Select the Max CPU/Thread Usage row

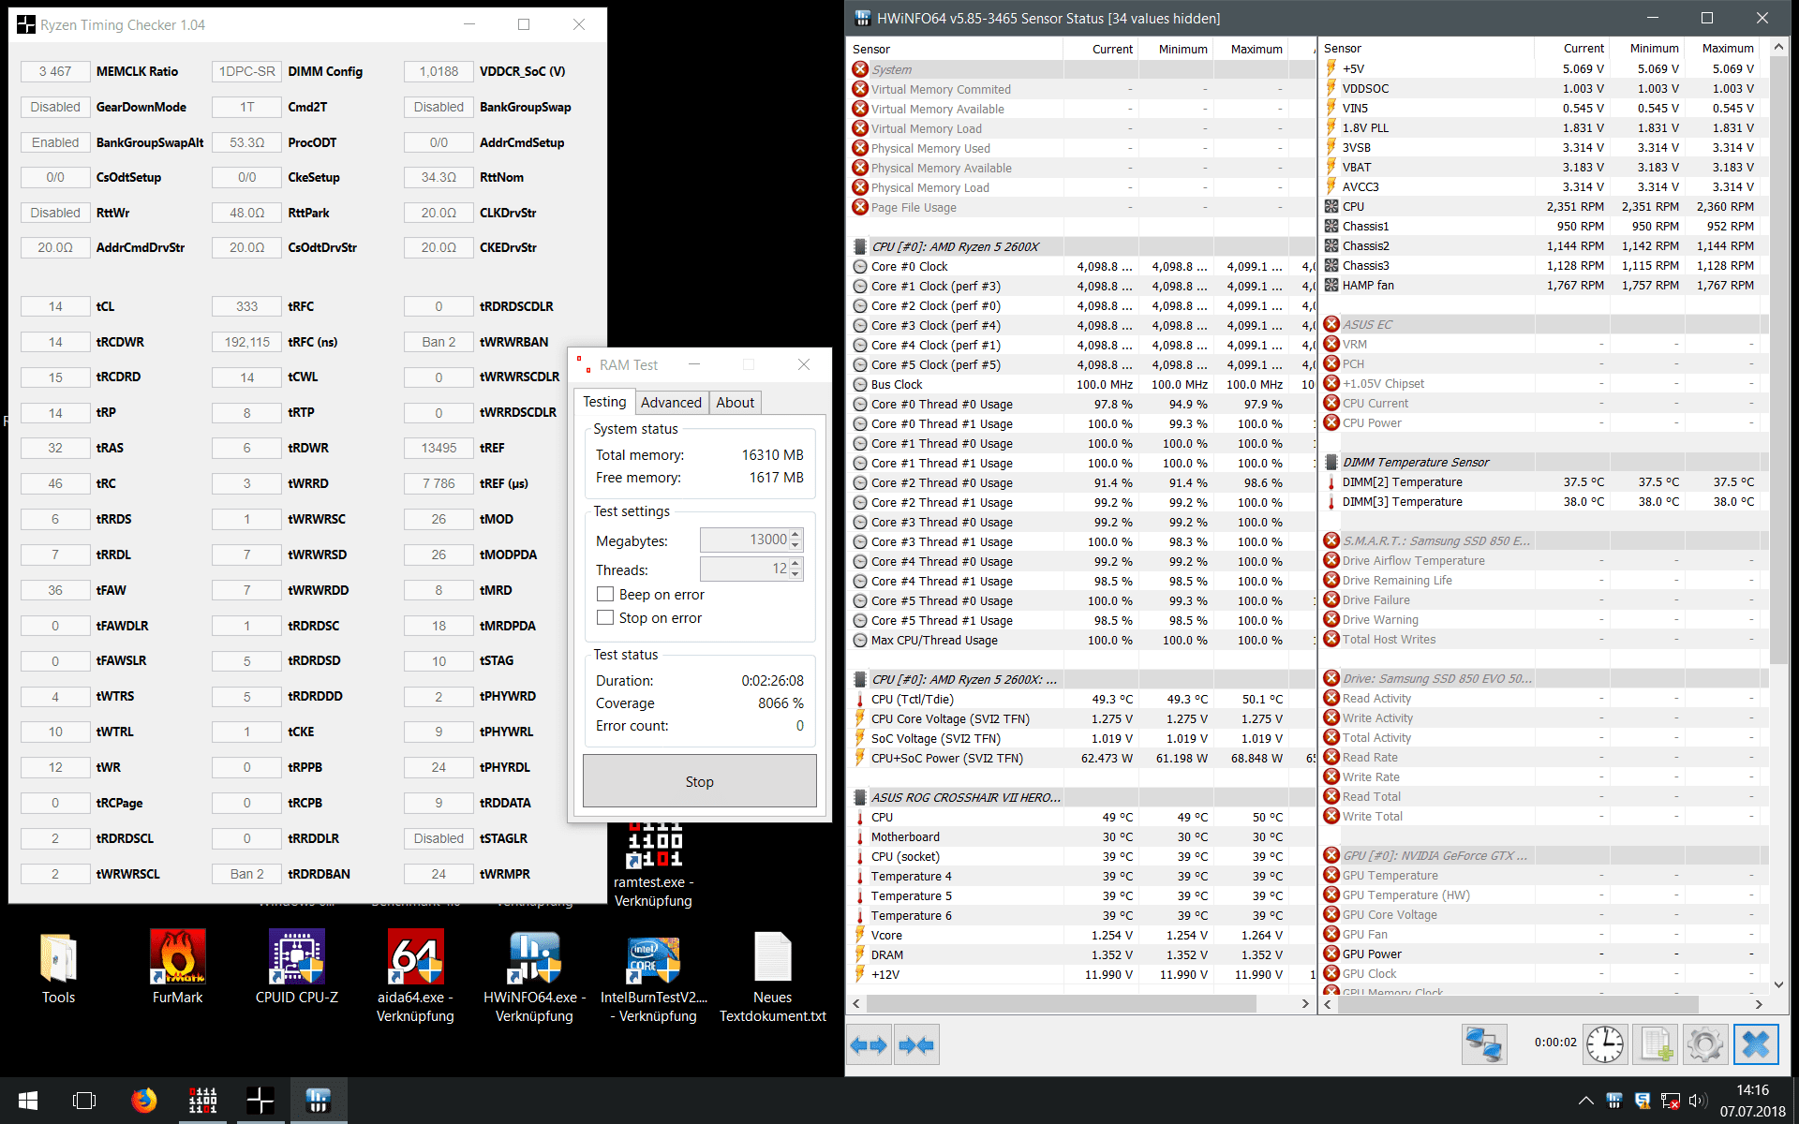tap(1082, 640)
